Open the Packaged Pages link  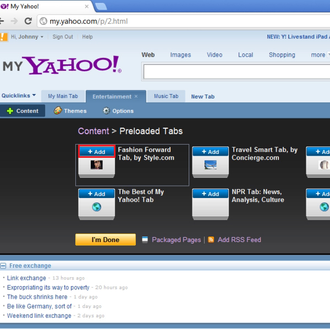(177, 240)
